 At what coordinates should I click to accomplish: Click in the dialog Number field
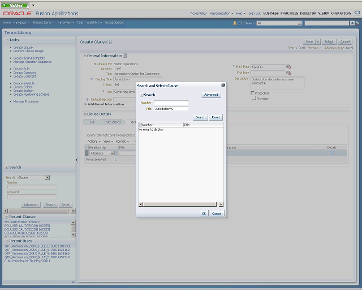point(171,103)
